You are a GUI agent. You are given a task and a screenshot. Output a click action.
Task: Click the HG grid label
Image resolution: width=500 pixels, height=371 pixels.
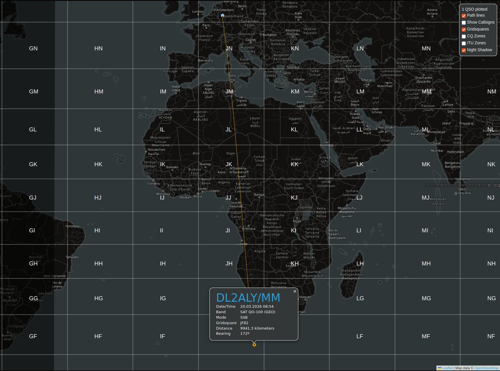[x=98, y=298]
